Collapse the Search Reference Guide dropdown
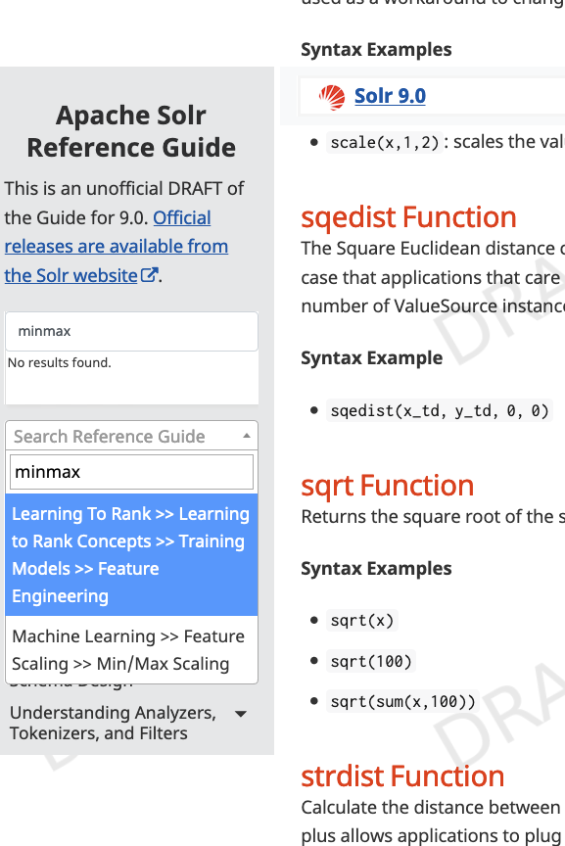 coord(131,436)
